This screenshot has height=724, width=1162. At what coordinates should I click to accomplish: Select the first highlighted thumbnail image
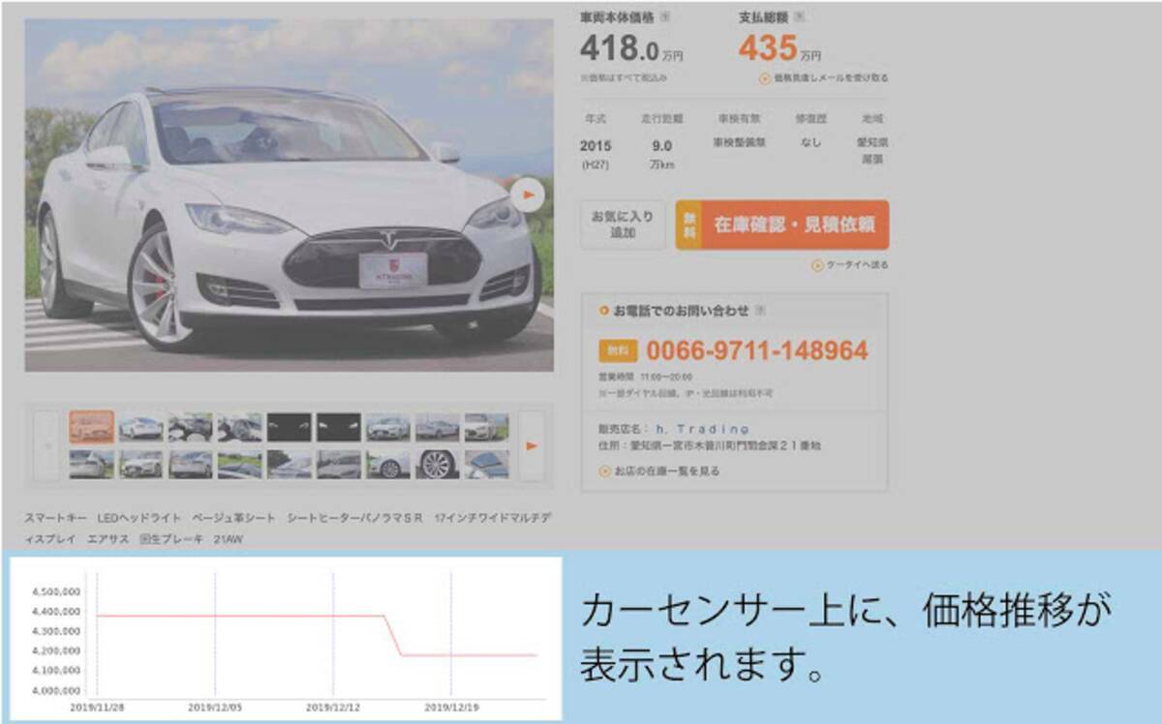92,427
